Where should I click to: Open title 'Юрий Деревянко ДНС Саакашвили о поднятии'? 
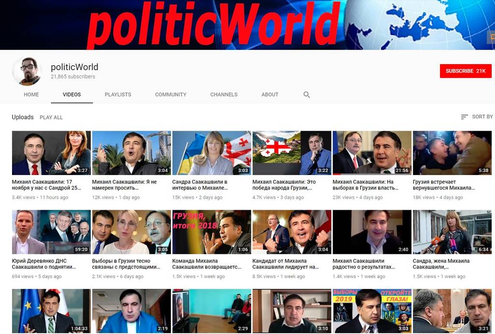pos(44,264)
